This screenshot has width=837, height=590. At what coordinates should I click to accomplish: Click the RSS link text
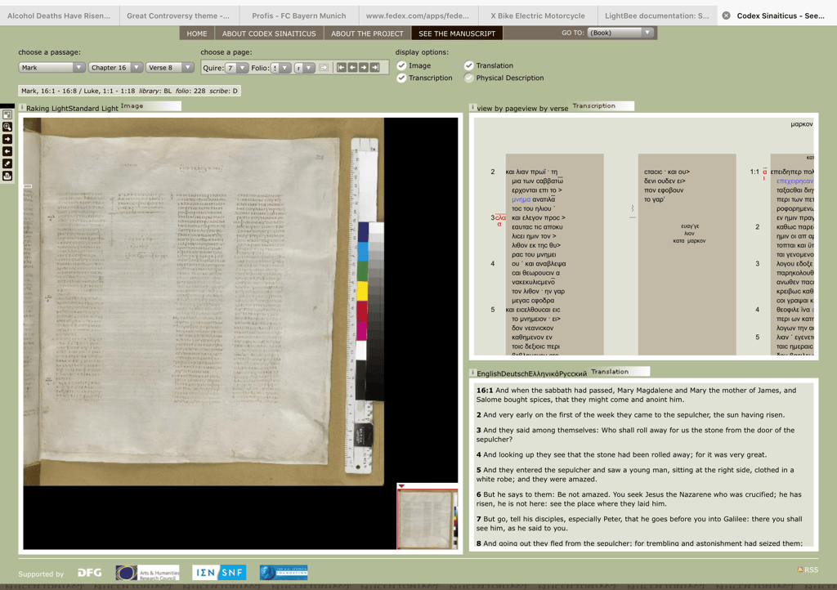tap(812, 570)
